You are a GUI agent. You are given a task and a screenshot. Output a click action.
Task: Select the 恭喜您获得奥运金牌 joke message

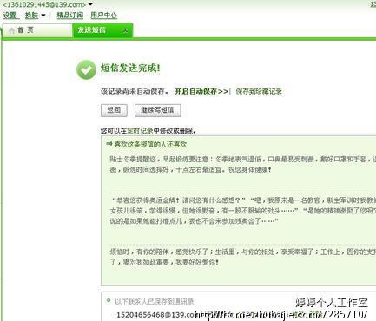pyautogui.click(x=243, y=211)
